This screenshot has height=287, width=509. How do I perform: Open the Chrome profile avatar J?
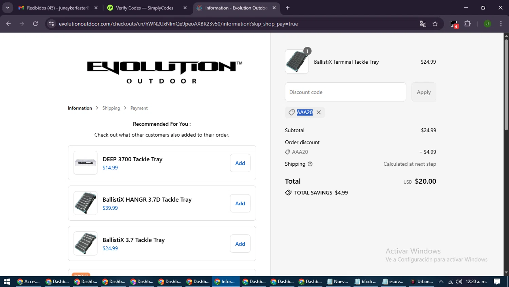pos(487,24)
